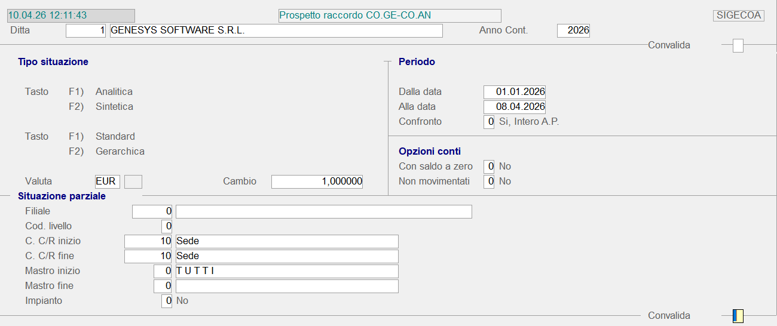Image resolution: width=777 pixels, height=326 pixels.
Task: Click the Impianto field
Action: click(167, 301)
